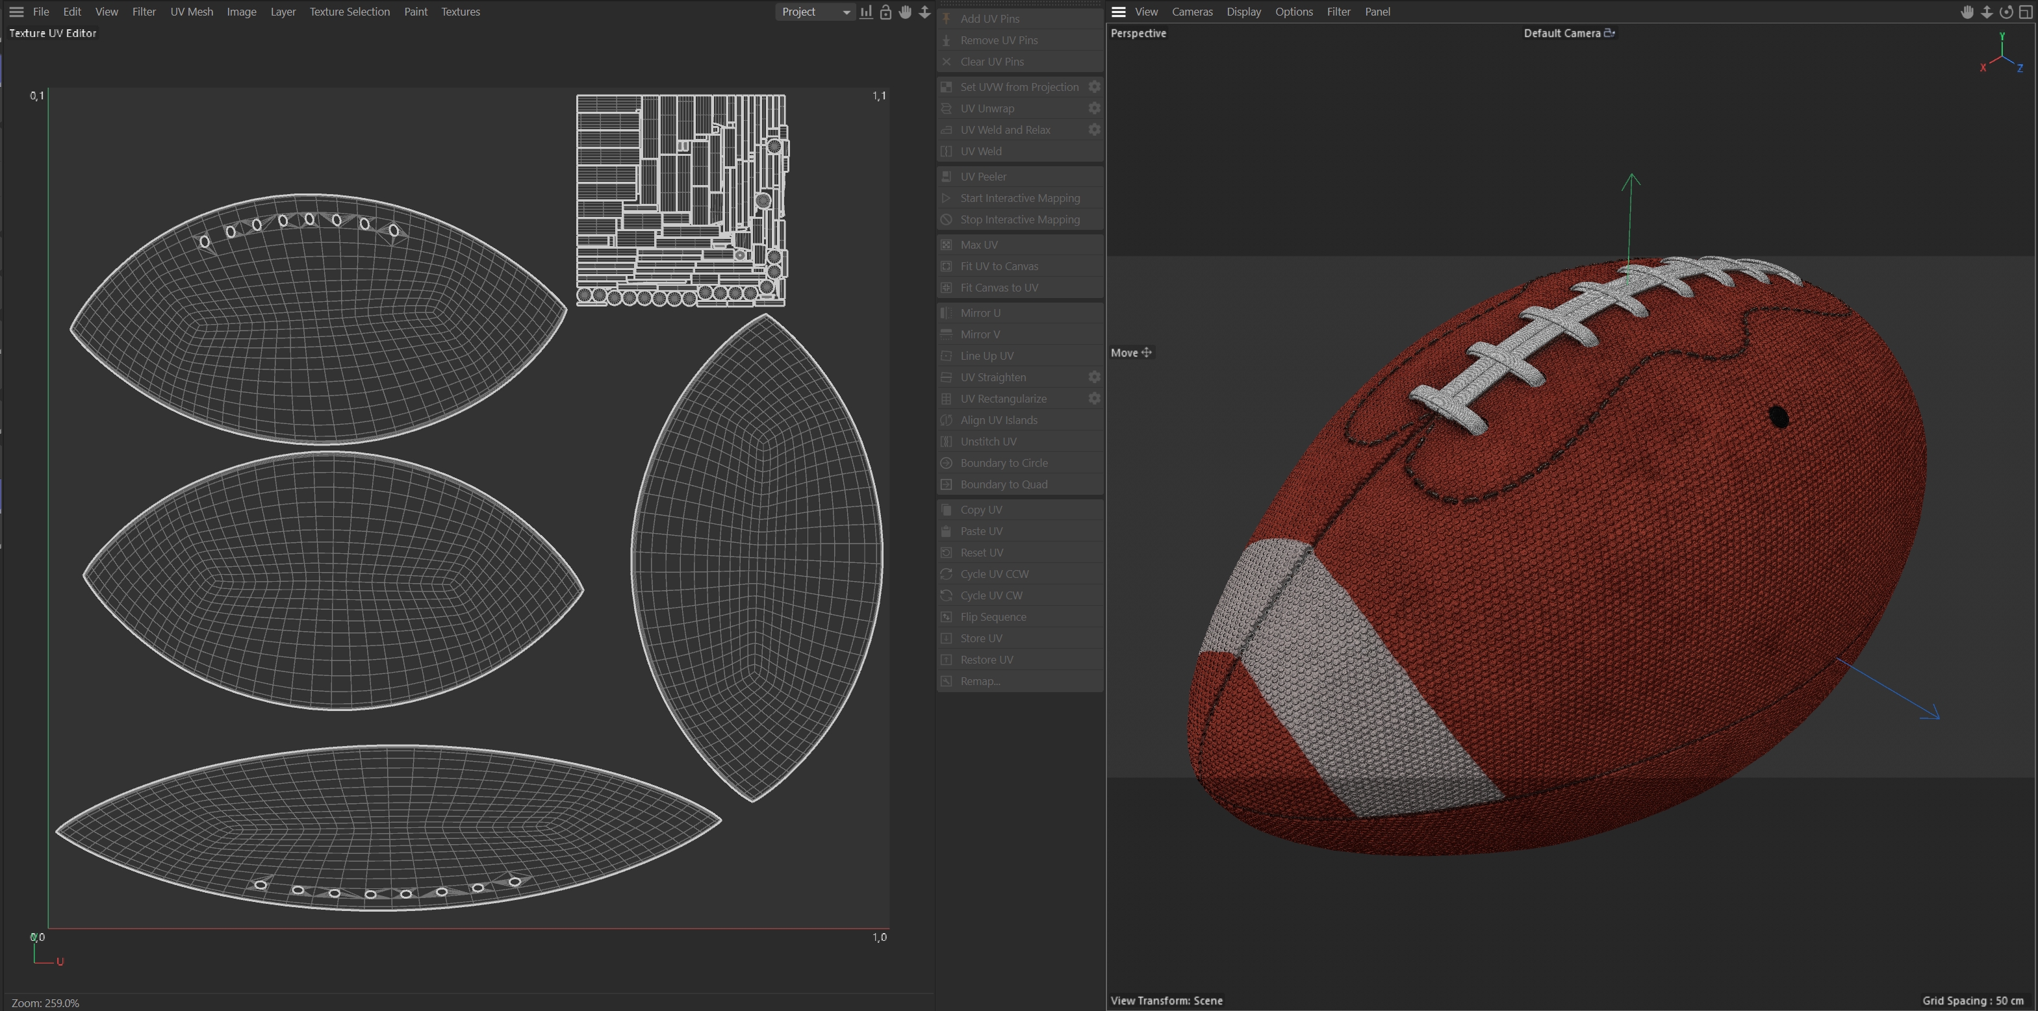Click the orbit camera icon in viewport
Viewport: 2038px width, 1011px height.
click(2006, 12)
